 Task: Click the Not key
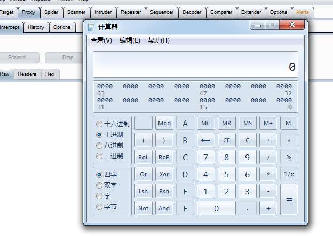coord(144,208)
